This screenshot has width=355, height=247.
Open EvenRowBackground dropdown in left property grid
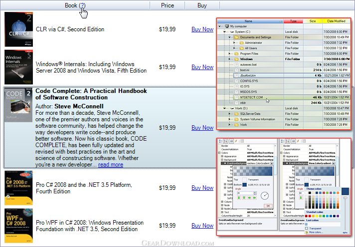click(272, 163)
